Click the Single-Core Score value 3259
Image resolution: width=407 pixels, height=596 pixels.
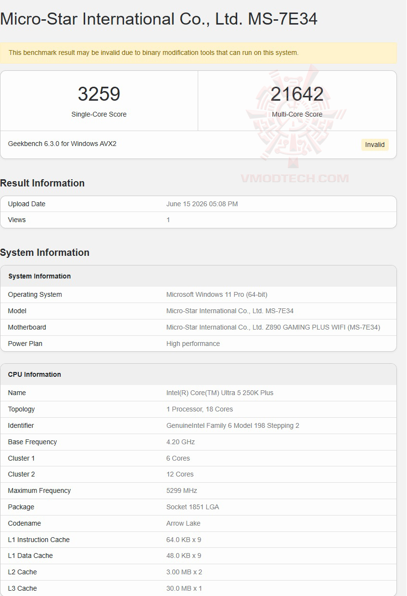(99, 94)
